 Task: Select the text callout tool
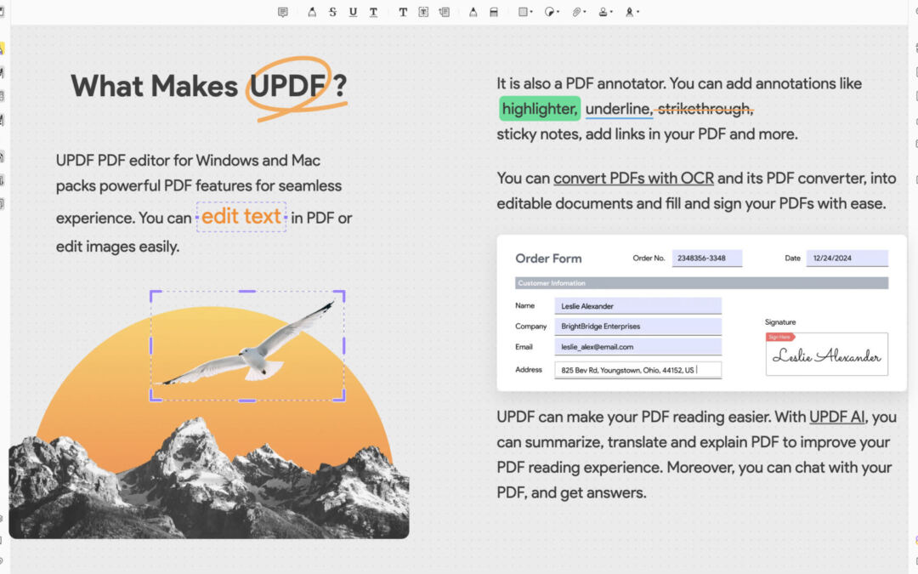[x=444, y=12]
